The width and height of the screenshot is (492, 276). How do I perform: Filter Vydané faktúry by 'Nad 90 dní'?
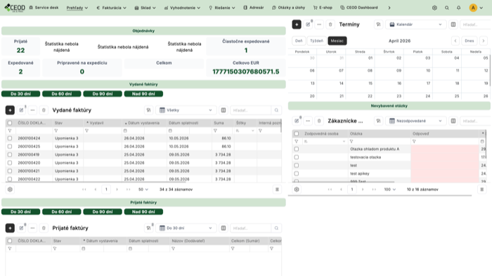click(x=143, y=94)
